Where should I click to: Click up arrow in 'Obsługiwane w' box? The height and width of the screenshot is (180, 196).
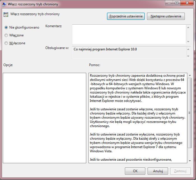pyautogui.click(x=188, y=49)
